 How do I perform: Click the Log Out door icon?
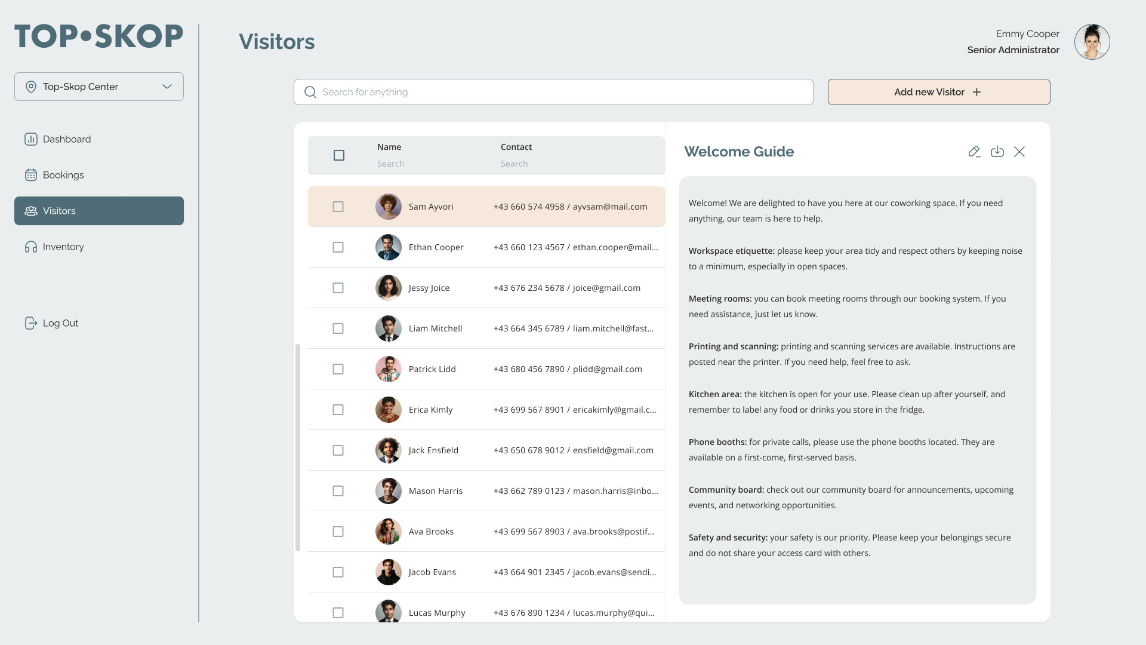[31, 323]
